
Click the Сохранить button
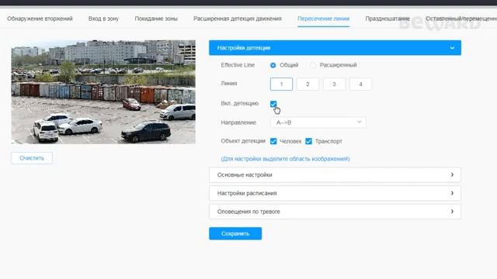[x=235, y=233]
